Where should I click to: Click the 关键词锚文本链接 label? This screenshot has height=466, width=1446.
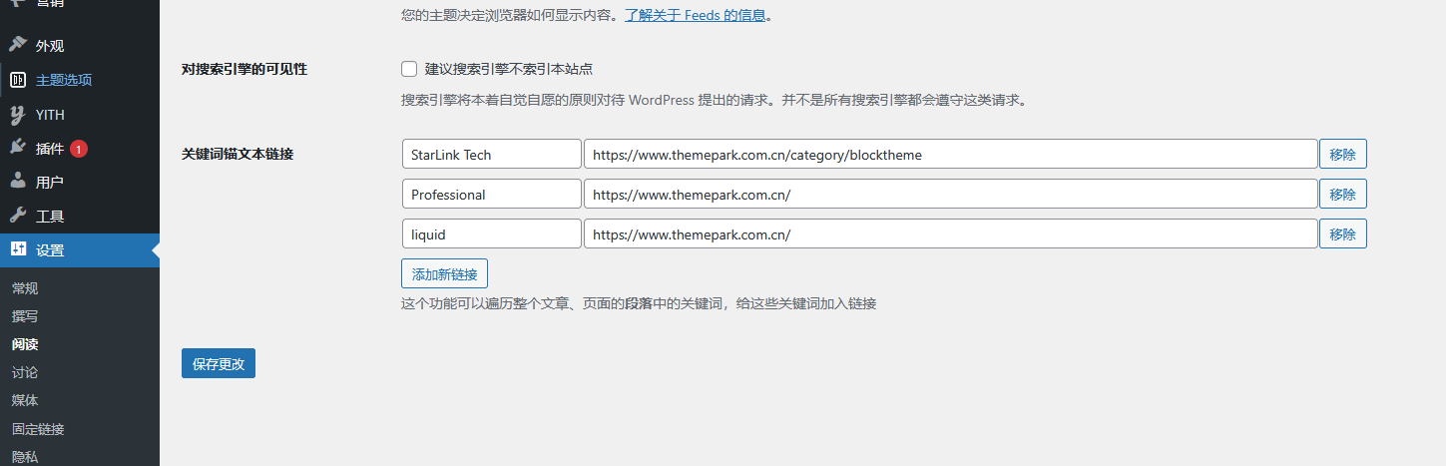[238, 155]
